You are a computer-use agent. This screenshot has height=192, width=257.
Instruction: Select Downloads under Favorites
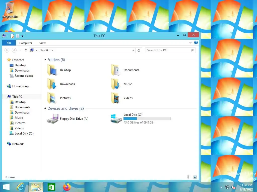20,70
